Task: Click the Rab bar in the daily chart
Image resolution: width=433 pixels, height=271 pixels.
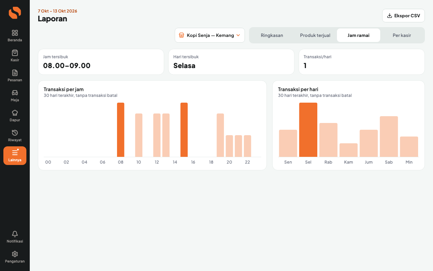Action: coord(328,140)
